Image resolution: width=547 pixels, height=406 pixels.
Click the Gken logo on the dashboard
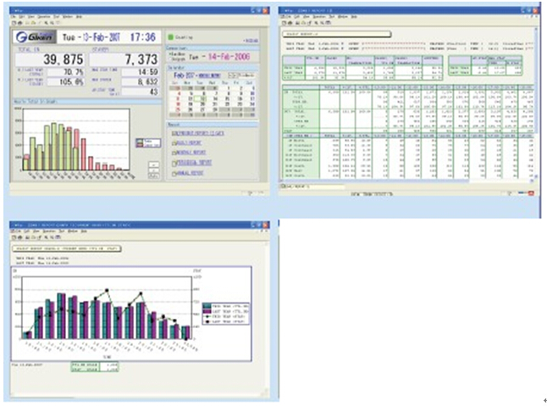[35, 36]
